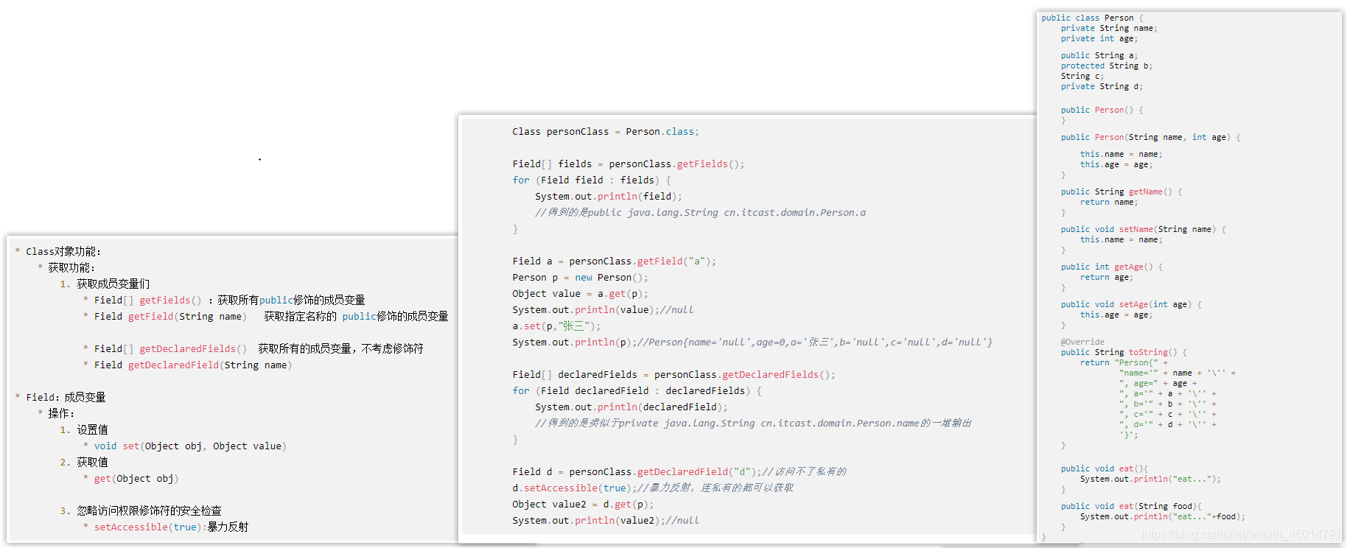The width and height of the screenshot is (1347, 548).
Task: Click 'public void setName(String name)' method
Action: click(1144, 229)
